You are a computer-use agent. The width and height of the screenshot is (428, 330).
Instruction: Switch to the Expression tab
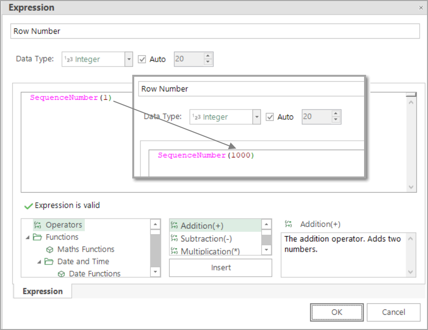tap(42, 291)
